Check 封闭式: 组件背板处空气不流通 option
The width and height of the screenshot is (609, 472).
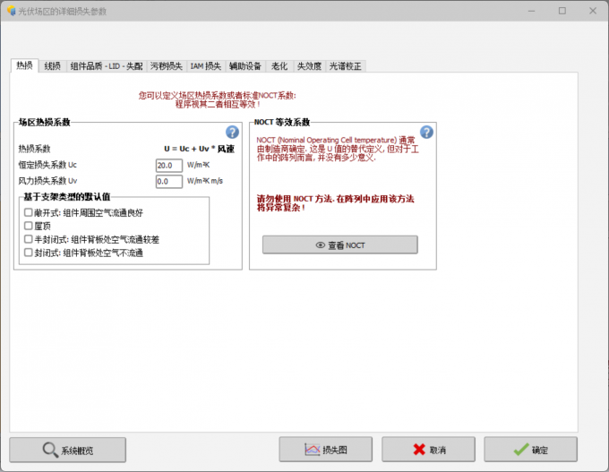click(29, 253)
